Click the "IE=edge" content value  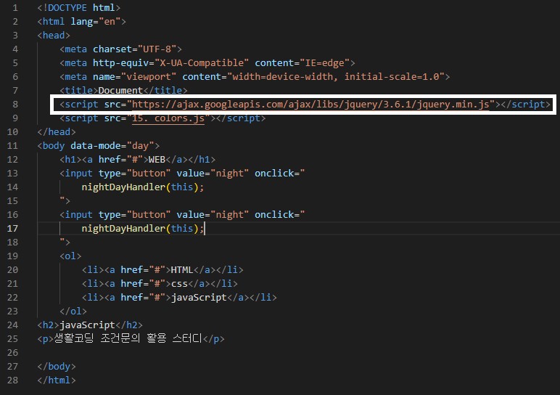[x=325, y=63]
